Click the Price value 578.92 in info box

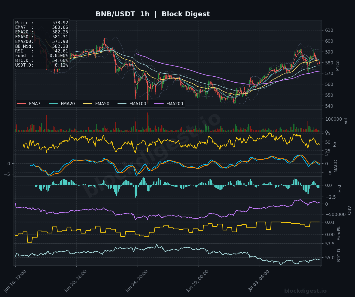click(x=60, y=23)
